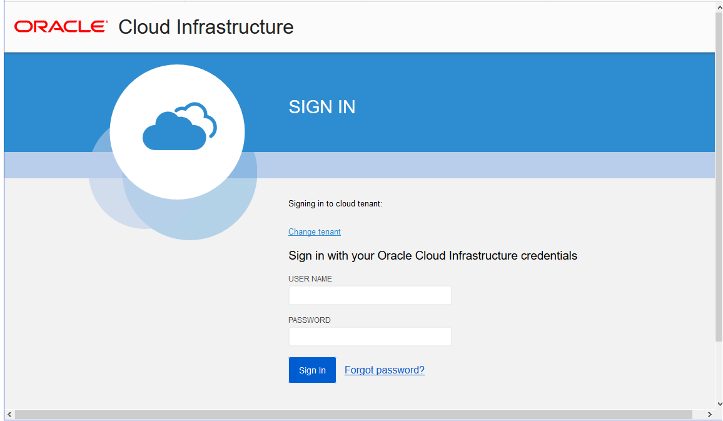This screenshot has height=421, width=723.
Task: Open the Change tenant link
Action: pyautogui.click(x=315, y=232)
